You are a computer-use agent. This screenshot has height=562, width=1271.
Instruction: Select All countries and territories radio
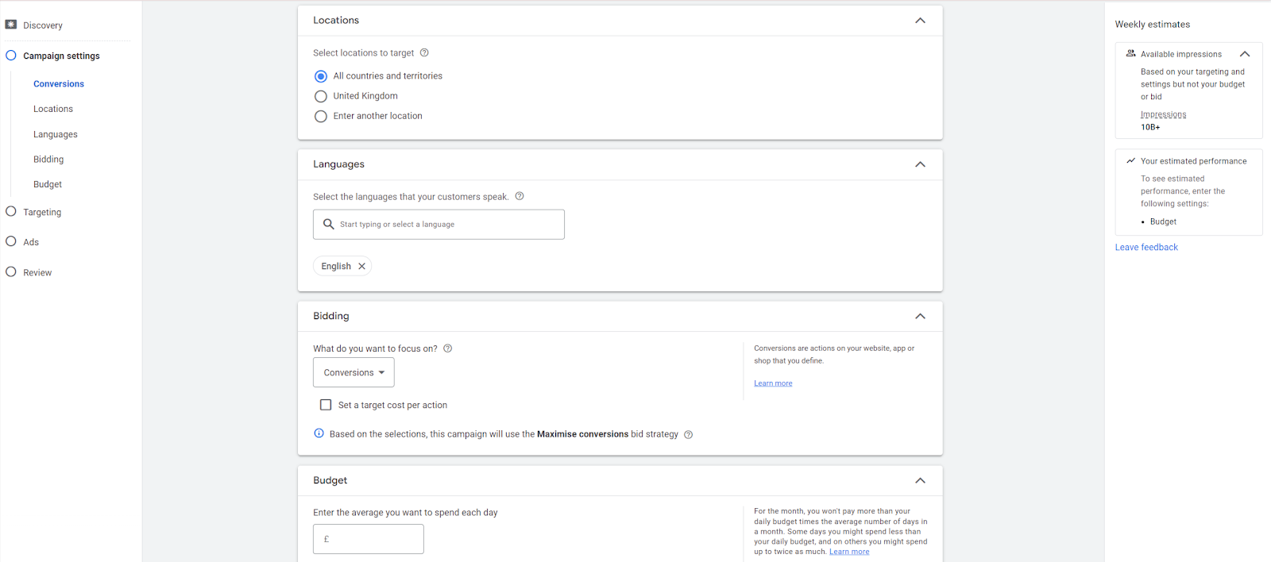click(321, 76)
